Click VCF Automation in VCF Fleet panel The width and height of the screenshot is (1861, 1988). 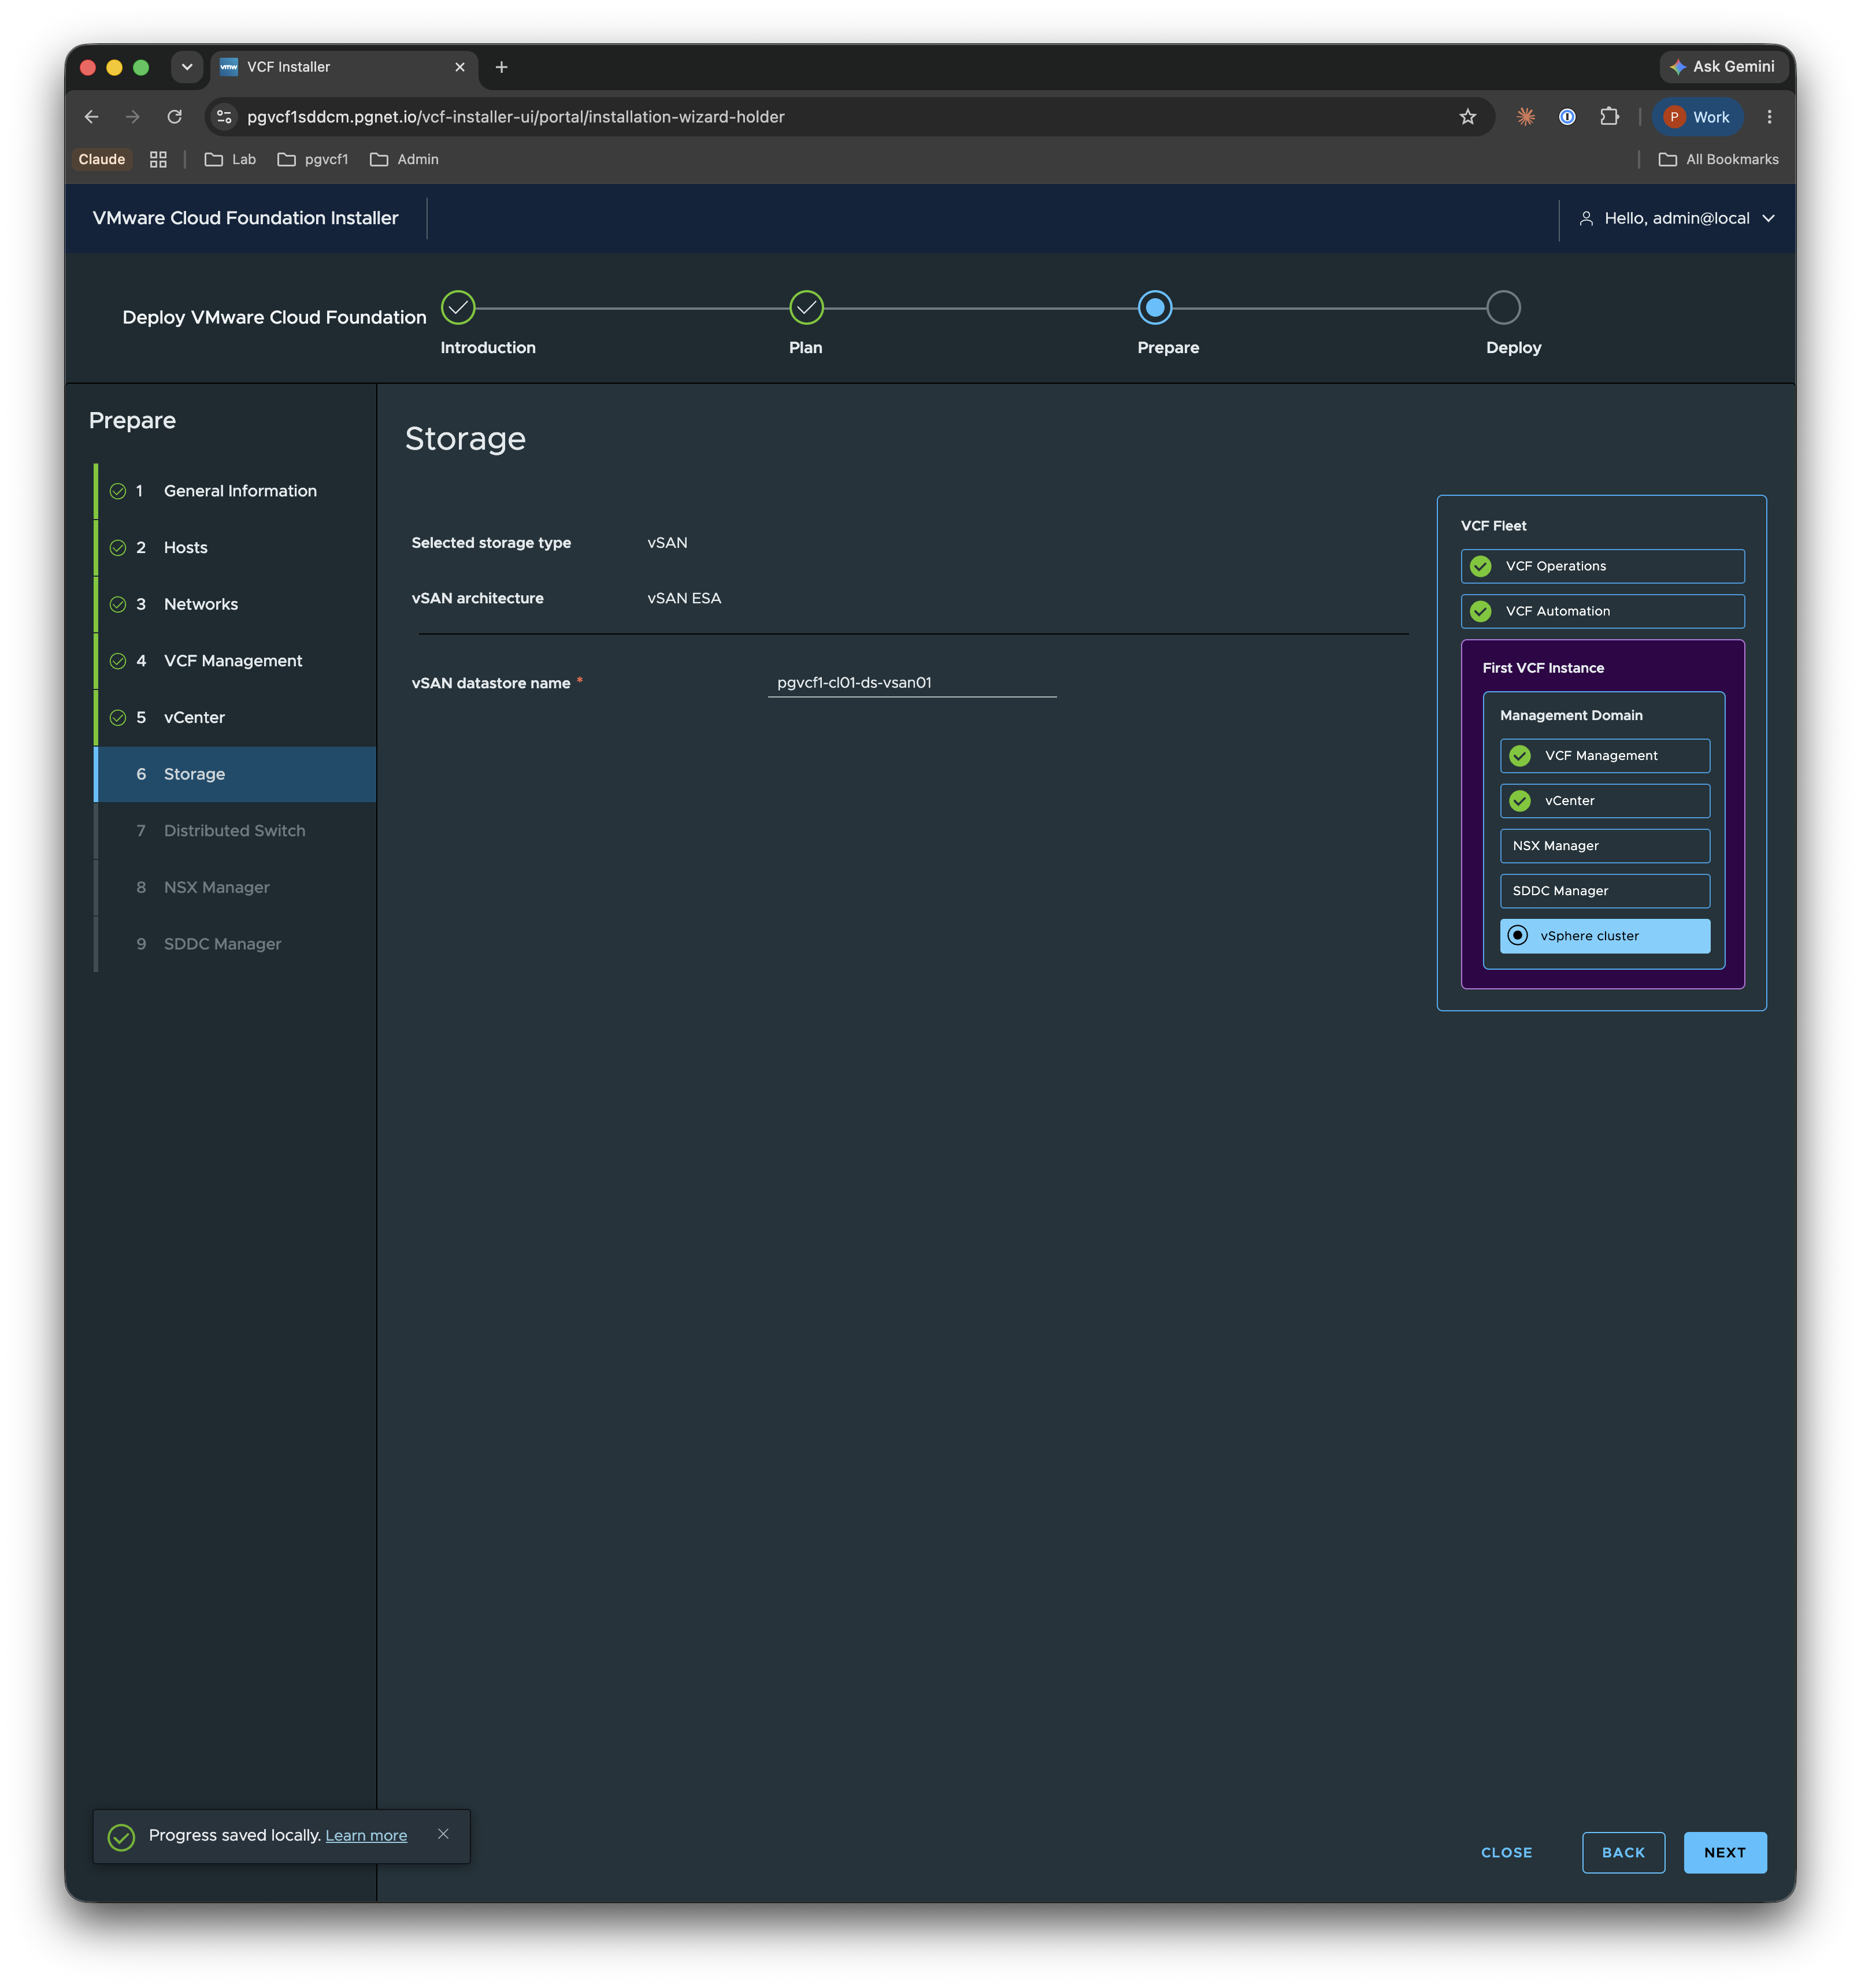[x=1602, y=611]
